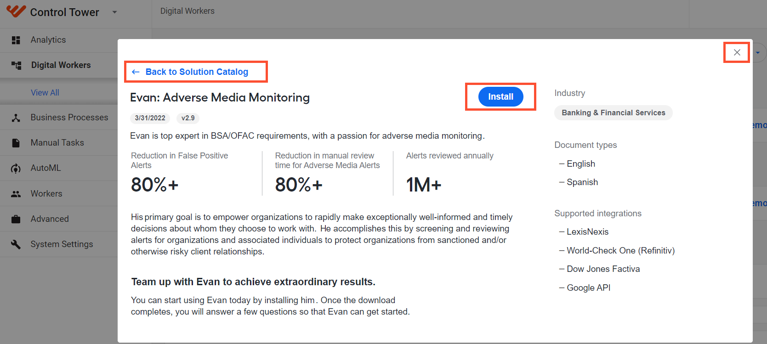
Task: Select the Banking & Financial Services tag
Action: (614, 113)
